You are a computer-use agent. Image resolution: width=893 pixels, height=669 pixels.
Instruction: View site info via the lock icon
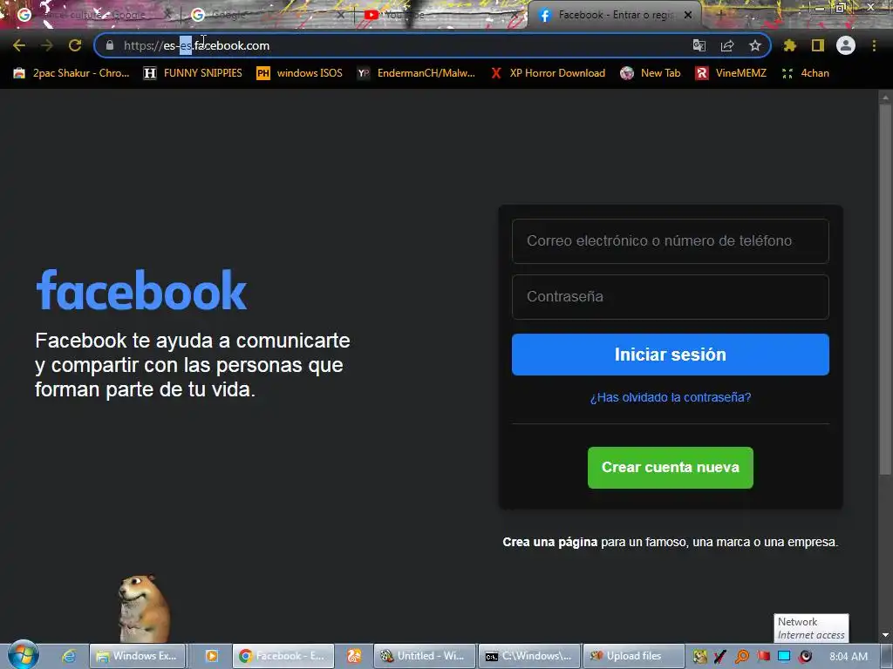(110, 45)
